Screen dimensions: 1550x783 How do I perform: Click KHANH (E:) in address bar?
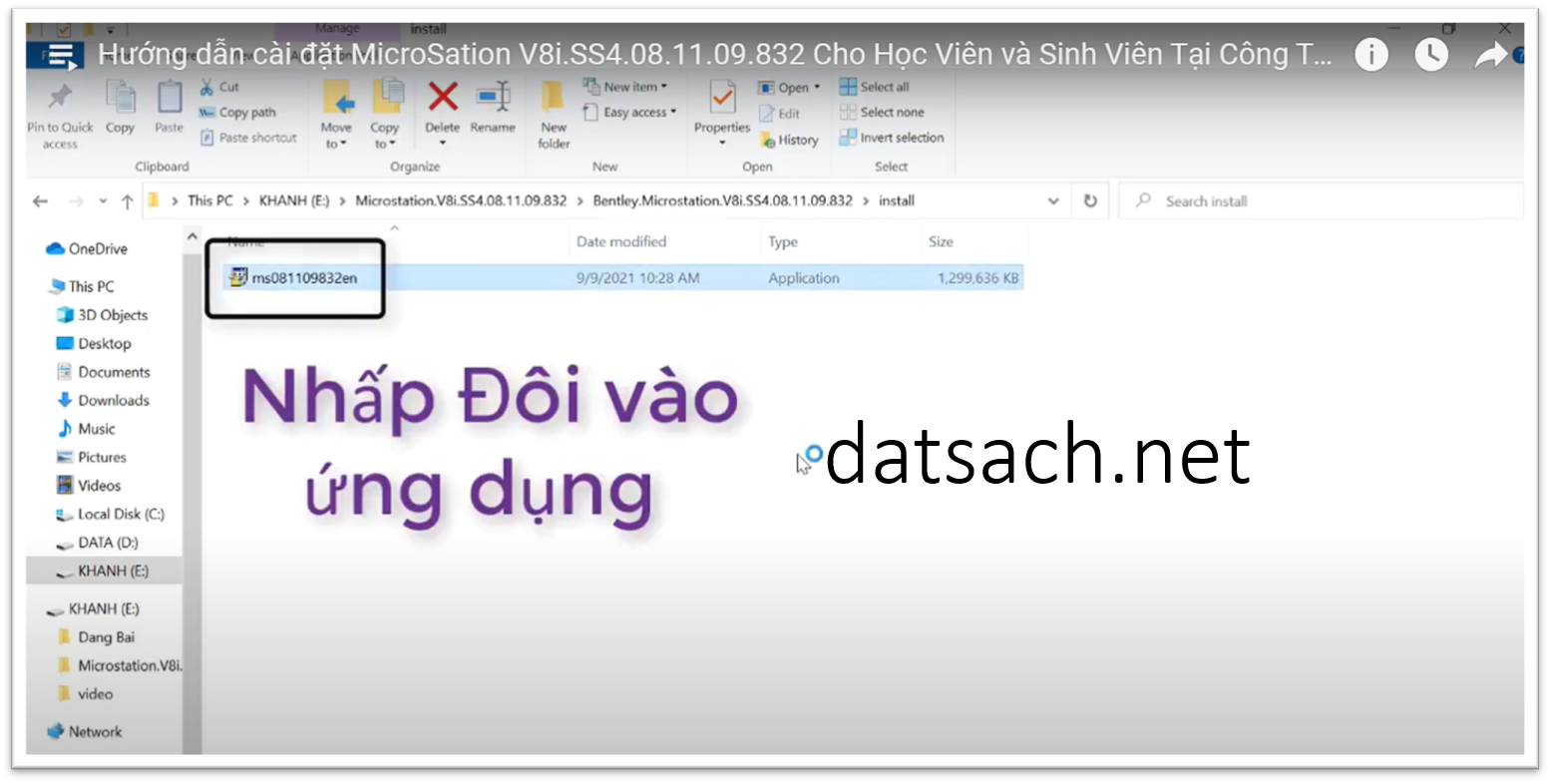(293, 200)
